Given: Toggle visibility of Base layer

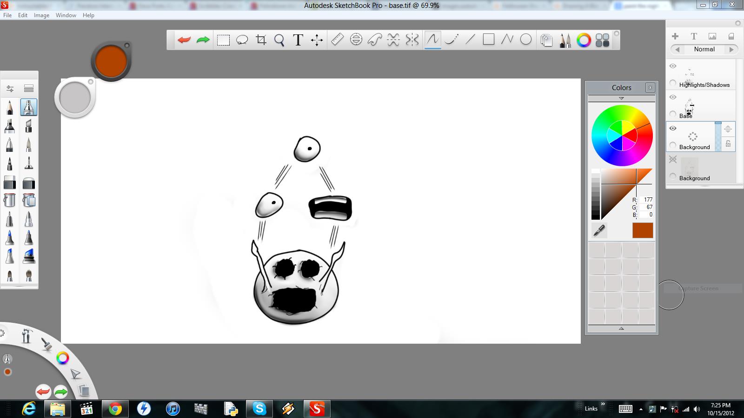Looking at the screenshot, I should click(x=673, y=97).
